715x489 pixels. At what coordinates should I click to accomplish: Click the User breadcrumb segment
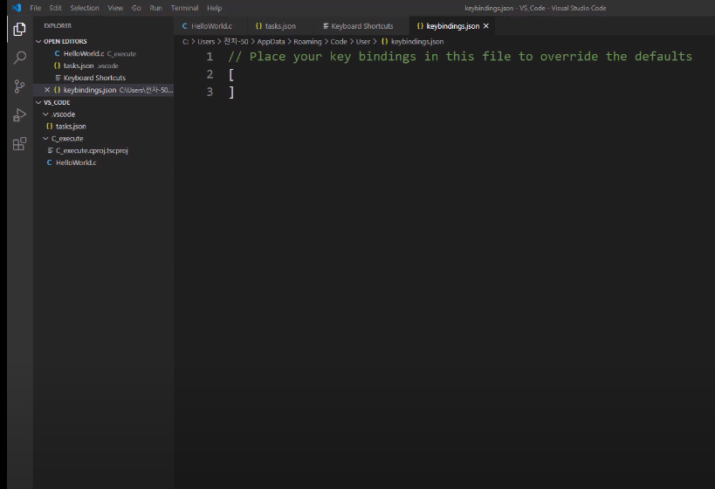click(x=363, y=42)
